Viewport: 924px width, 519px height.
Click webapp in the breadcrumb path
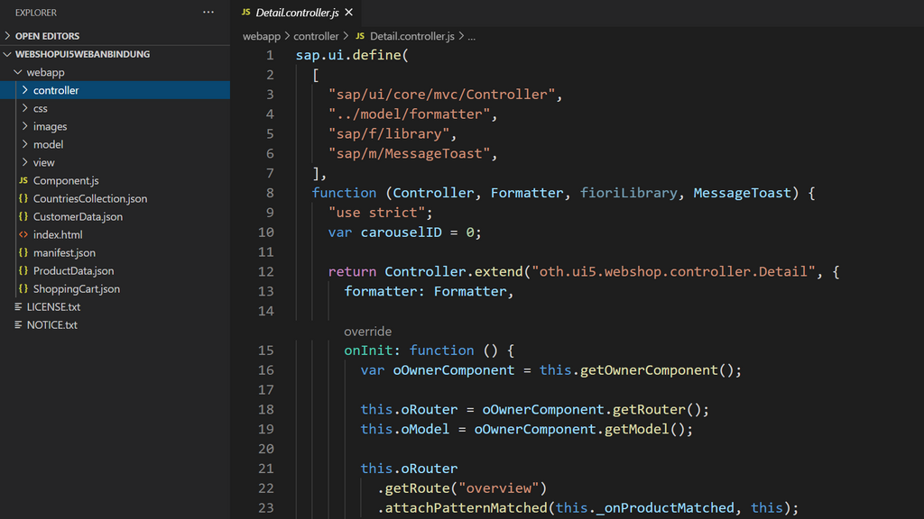(262, 36)
